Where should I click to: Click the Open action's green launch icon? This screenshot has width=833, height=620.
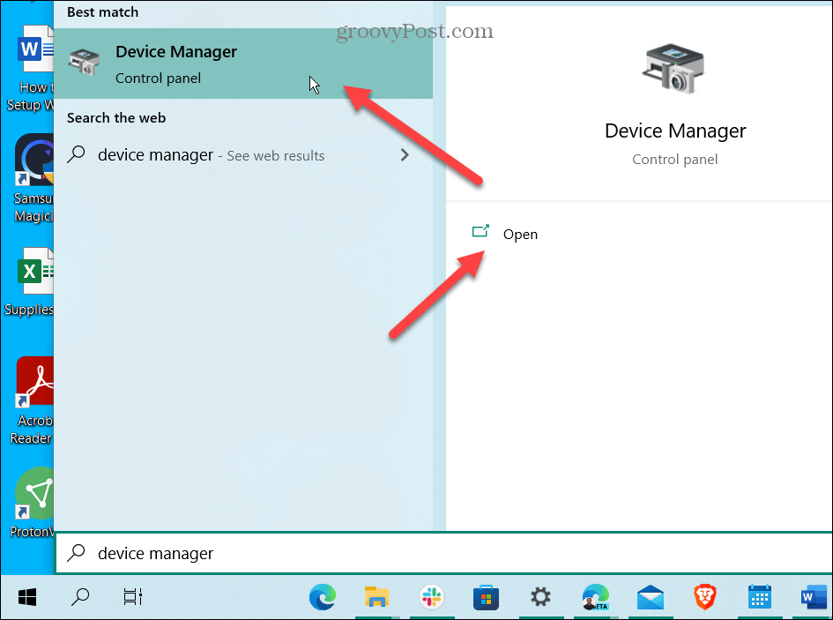(480, 231)
